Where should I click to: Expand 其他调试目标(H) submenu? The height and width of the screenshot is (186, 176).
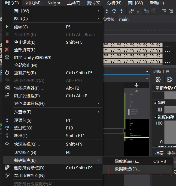52,104
